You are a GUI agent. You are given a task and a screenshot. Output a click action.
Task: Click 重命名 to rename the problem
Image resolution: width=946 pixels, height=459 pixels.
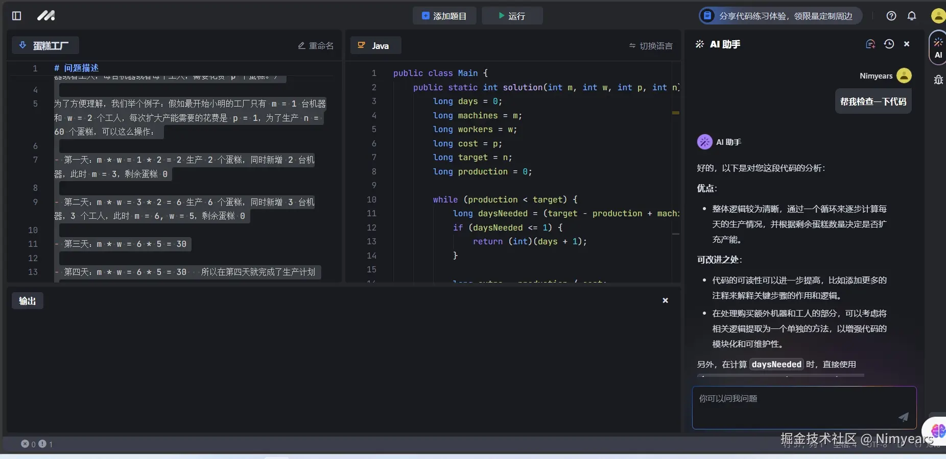click(x=316, y=45)
